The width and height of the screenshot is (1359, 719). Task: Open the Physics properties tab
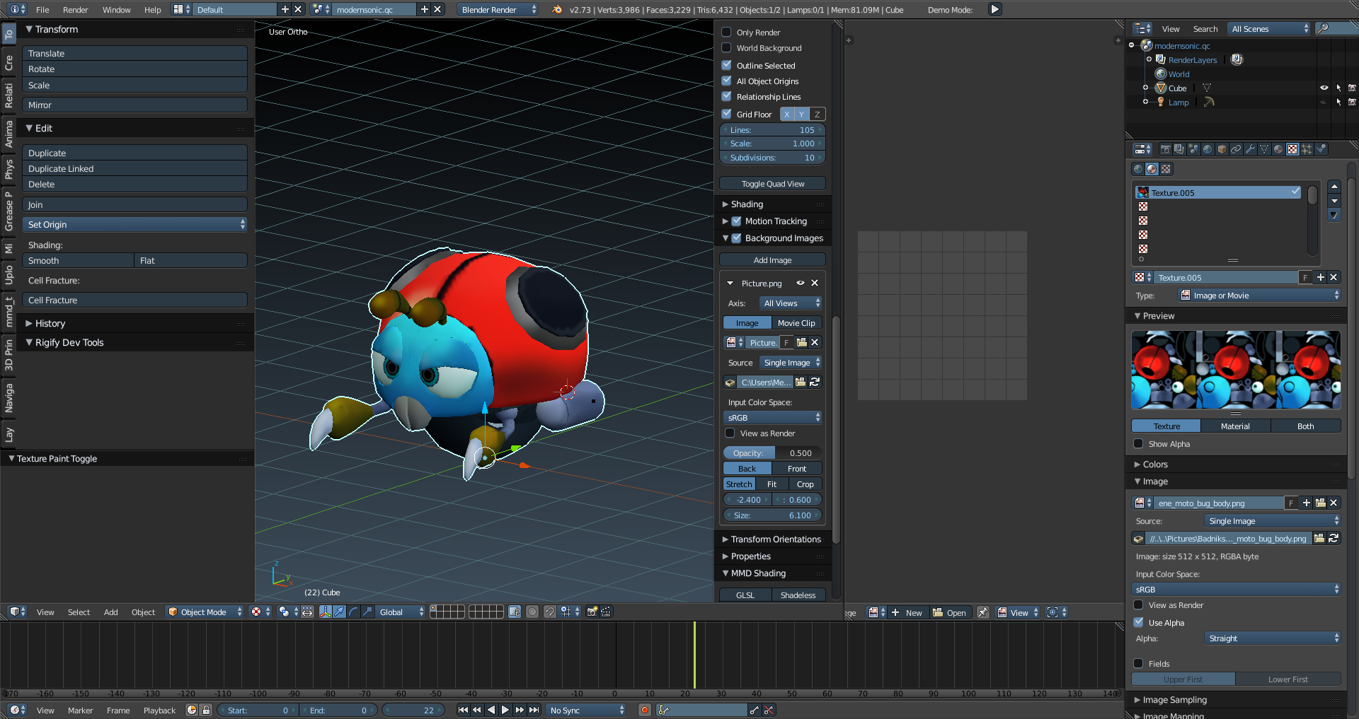[x=1321, y=149]
